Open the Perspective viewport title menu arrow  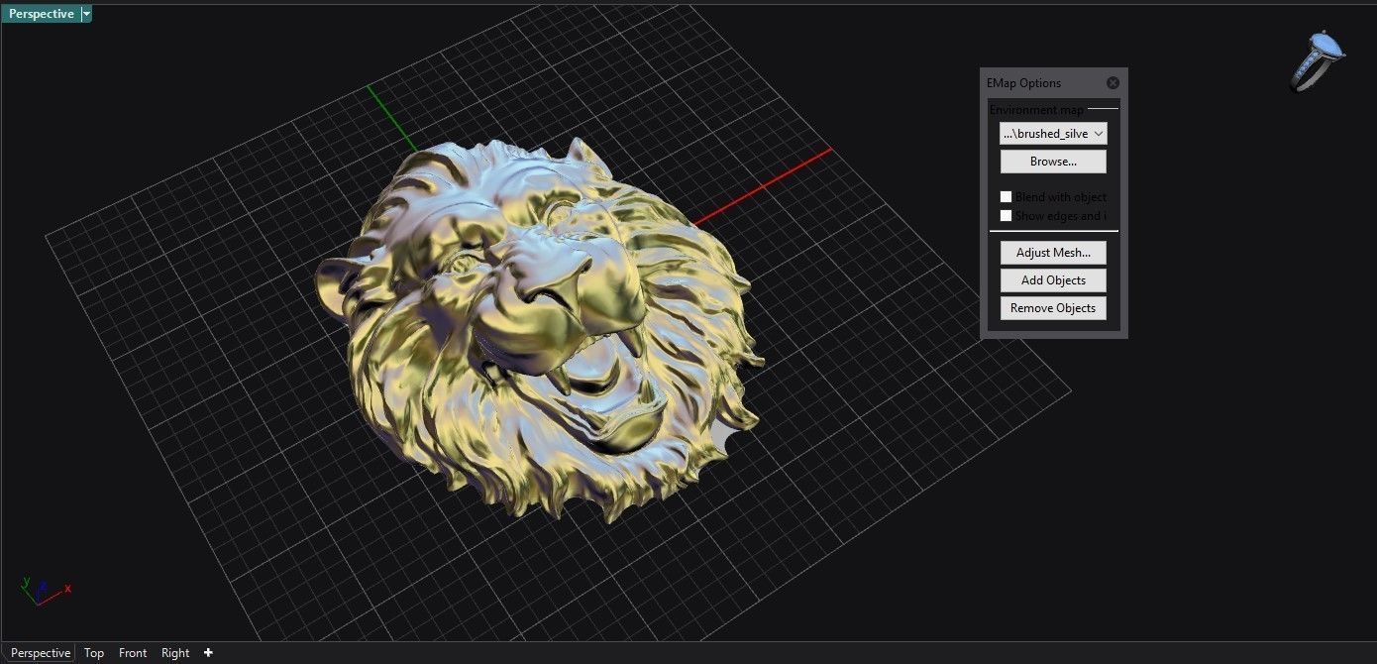pyautogui.click(x=86, y=14)
